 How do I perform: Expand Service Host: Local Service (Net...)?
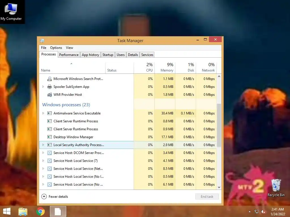pos(43,169)
